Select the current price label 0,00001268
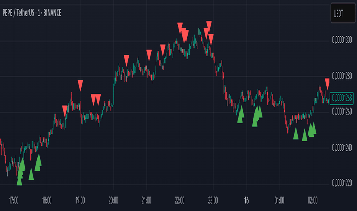The image size is (357, 211). (x=342, y=98)
